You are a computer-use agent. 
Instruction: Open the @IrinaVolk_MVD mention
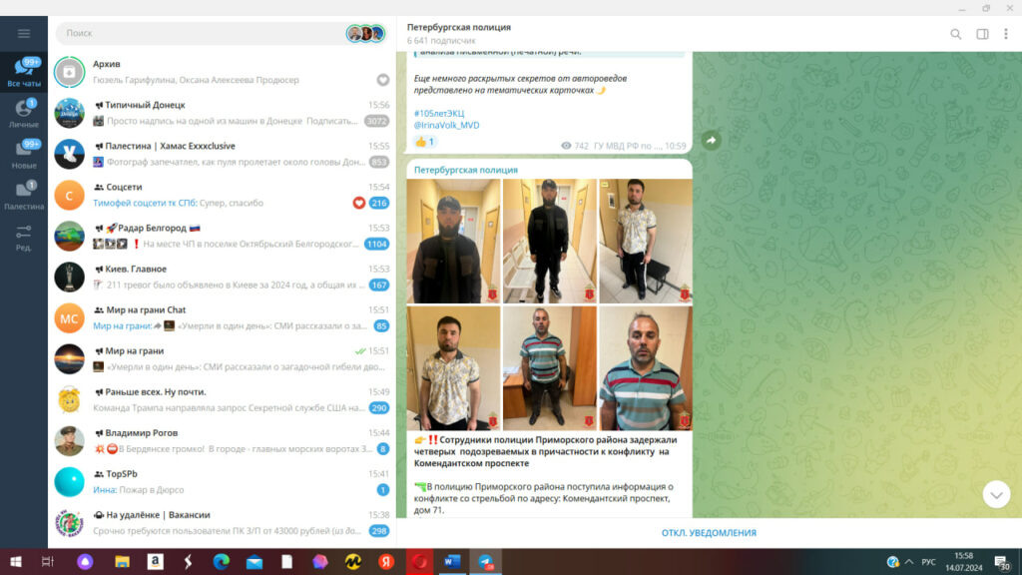pos(446,125)
